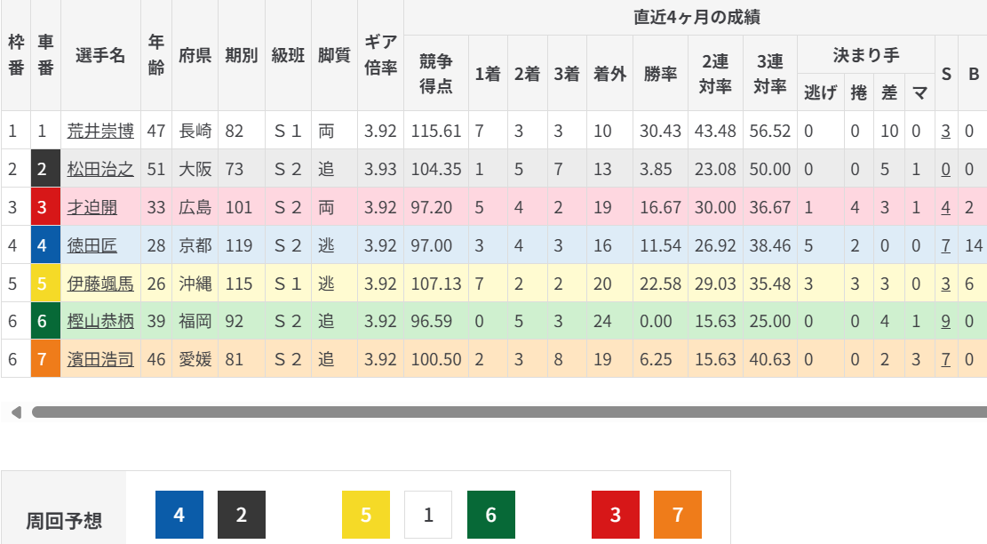Click the 選手名 column header
The image size is (987, 544).
pyautogui.click(x=100, y=55)
